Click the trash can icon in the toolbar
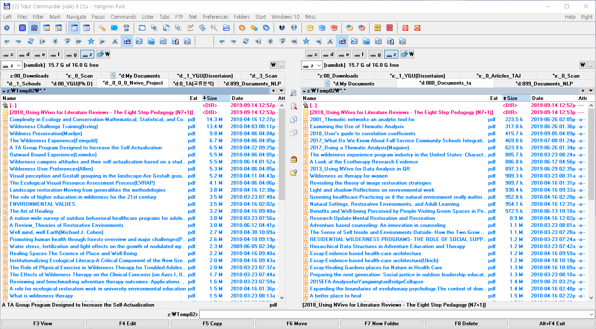This screenshot has height=329, width=596. coord(126,28)
